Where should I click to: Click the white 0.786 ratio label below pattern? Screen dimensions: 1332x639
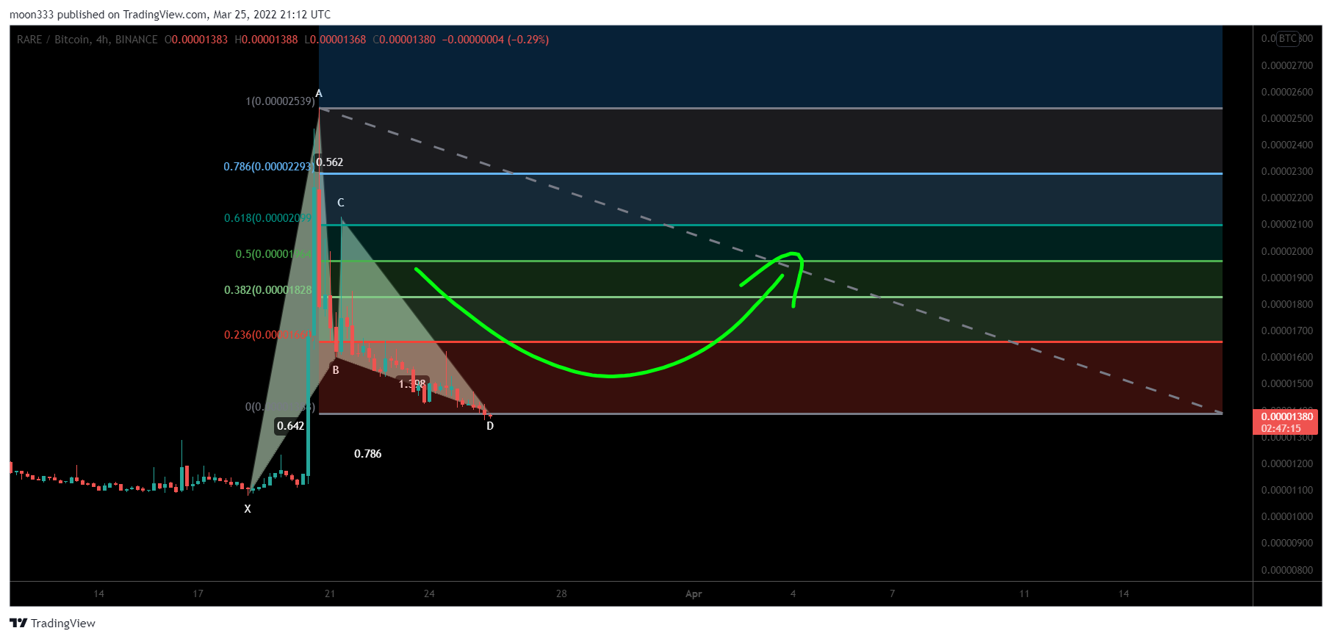tap(368, 454)
